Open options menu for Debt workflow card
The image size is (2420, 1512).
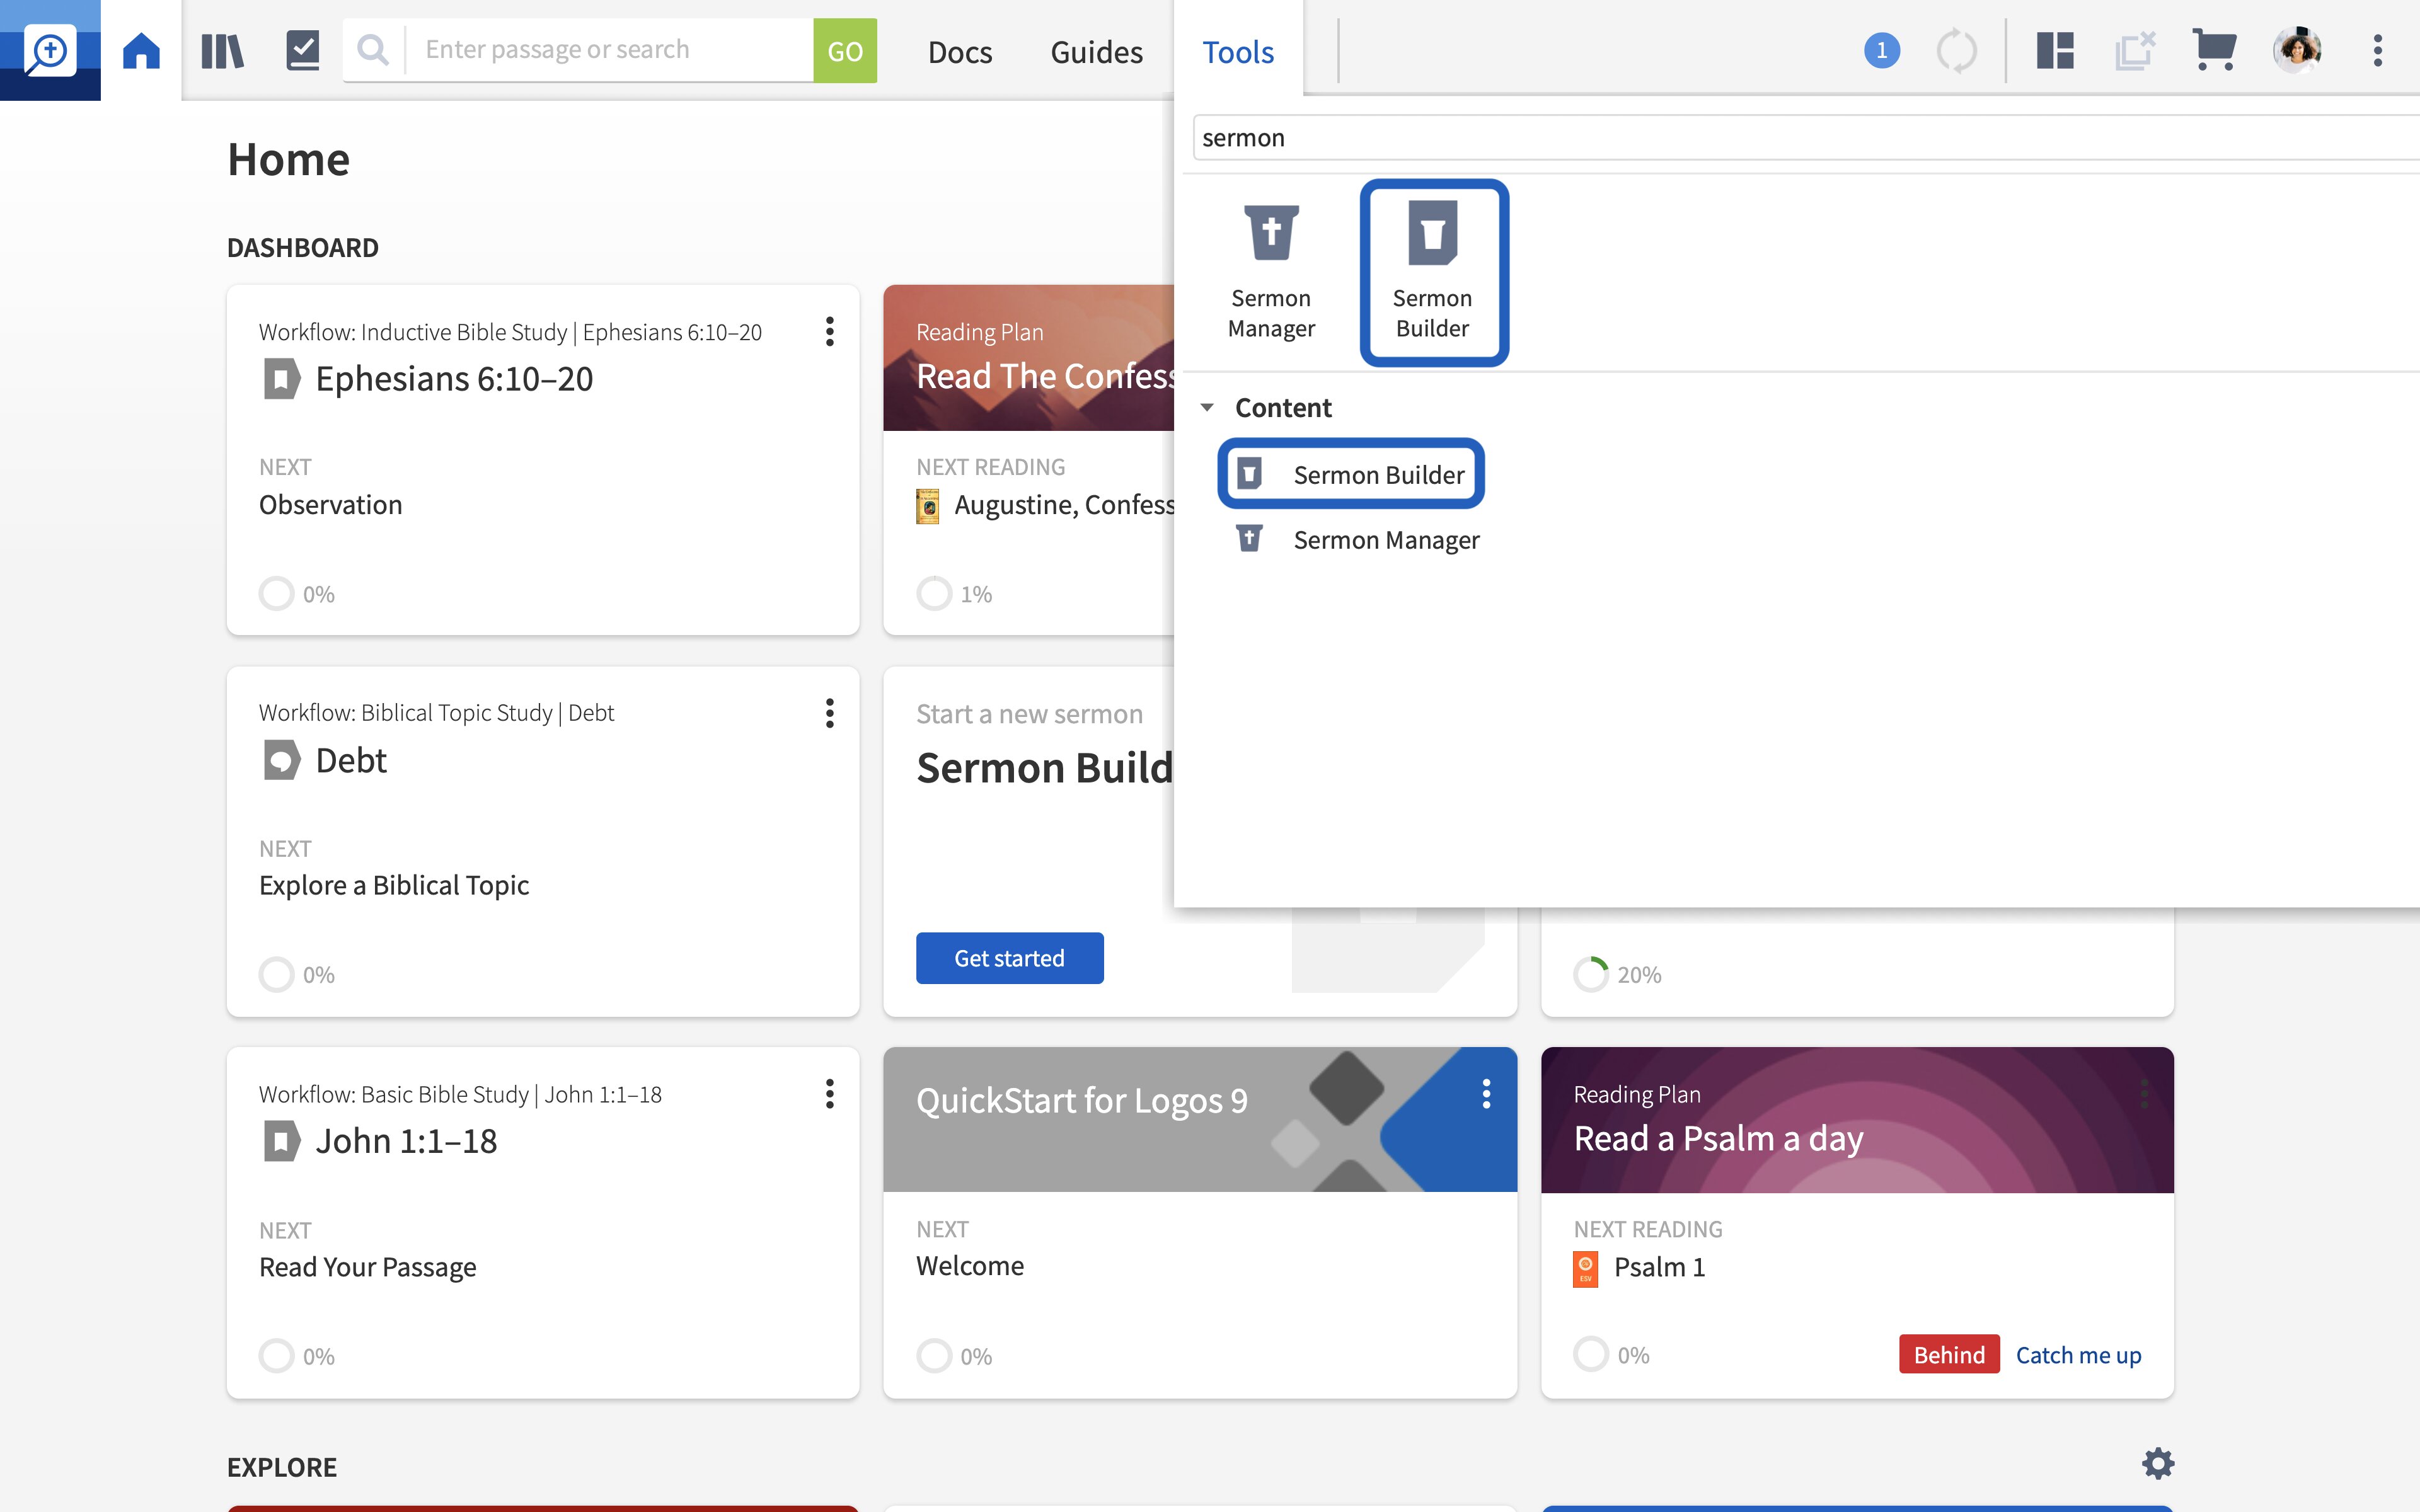[829, 713]
